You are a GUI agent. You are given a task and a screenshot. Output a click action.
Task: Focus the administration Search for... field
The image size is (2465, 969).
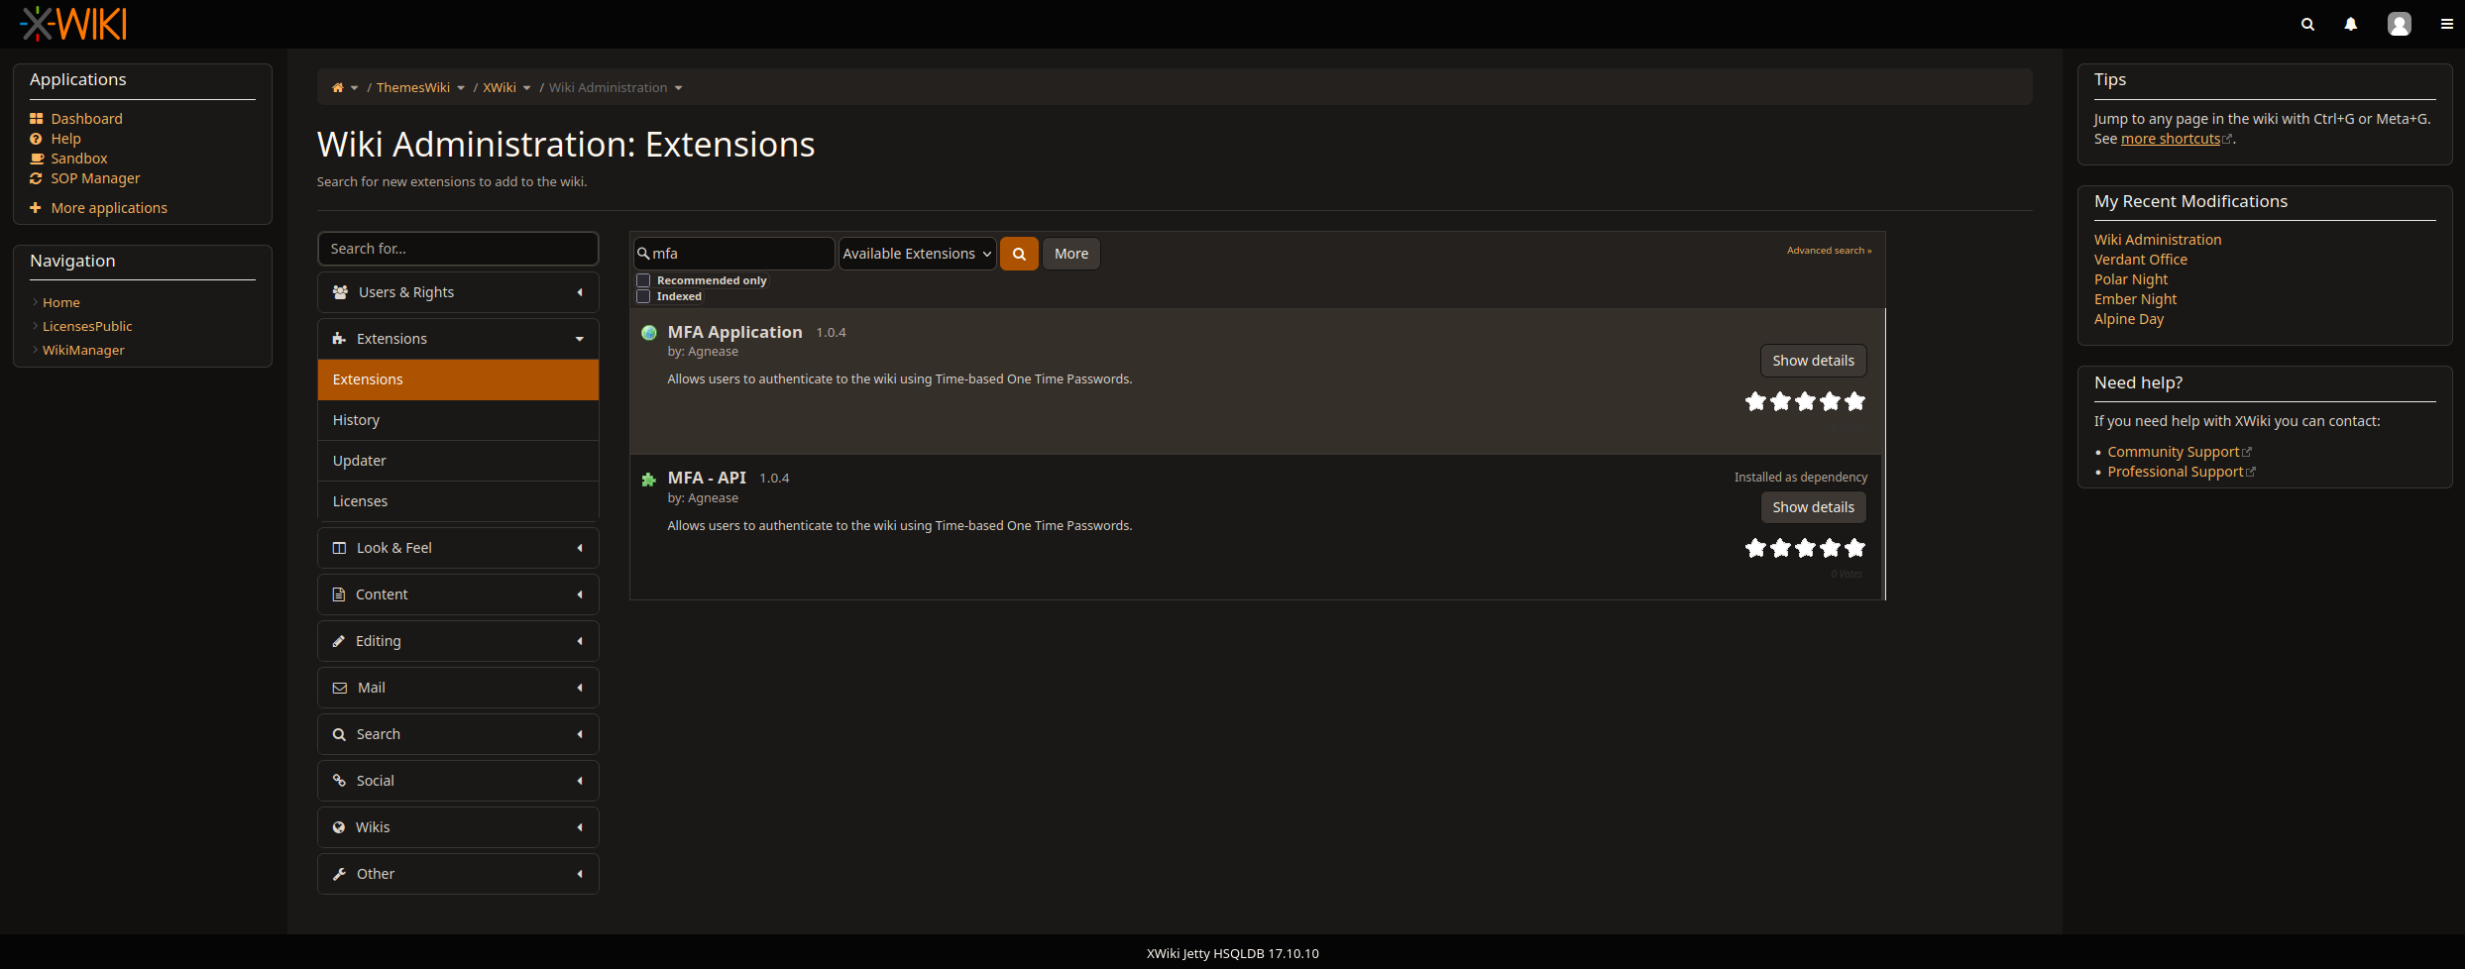(458, 249)
